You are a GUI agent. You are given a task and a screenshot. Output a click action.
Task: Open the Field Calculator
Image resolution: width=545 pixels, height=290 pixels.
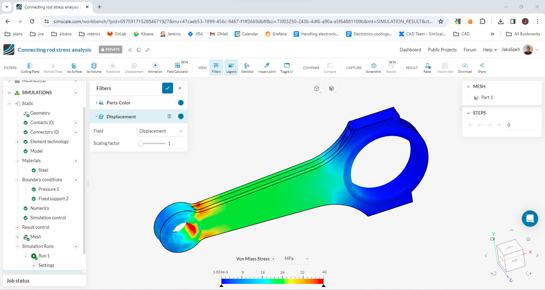click(177, 67)
